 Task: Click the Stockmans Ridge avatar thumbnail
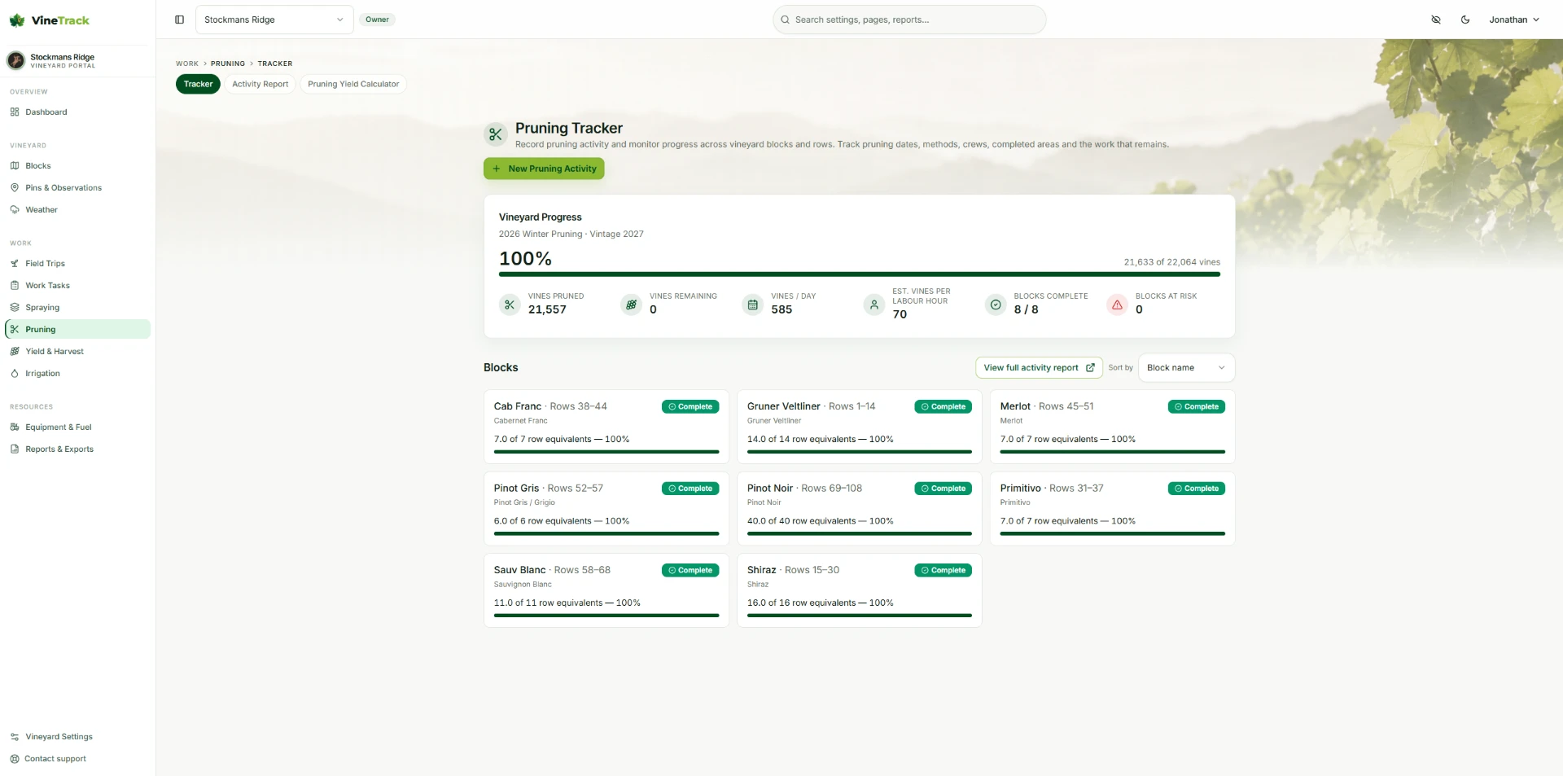point(15,60)
